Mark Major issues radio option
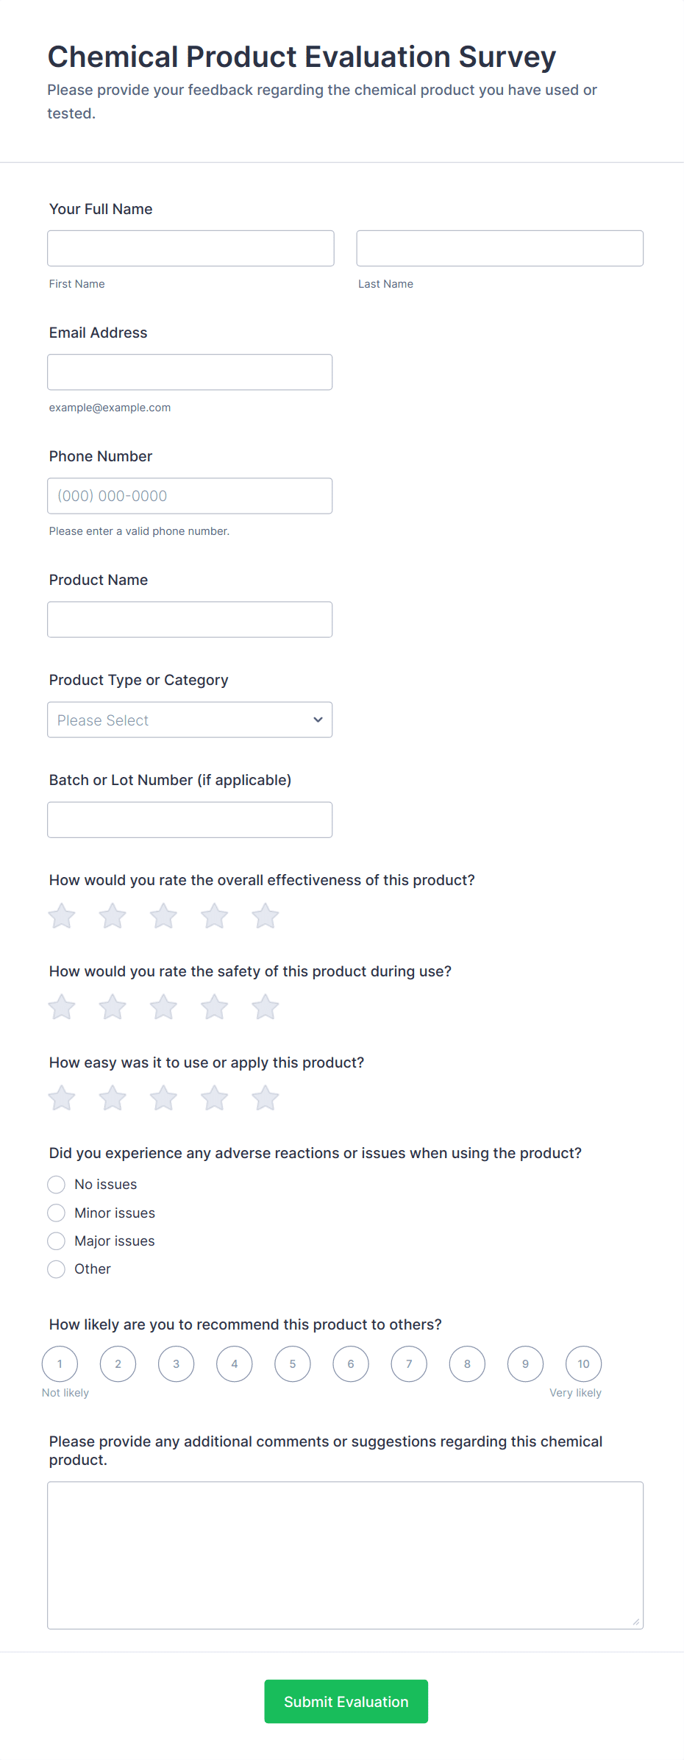 coord(57,1241)
